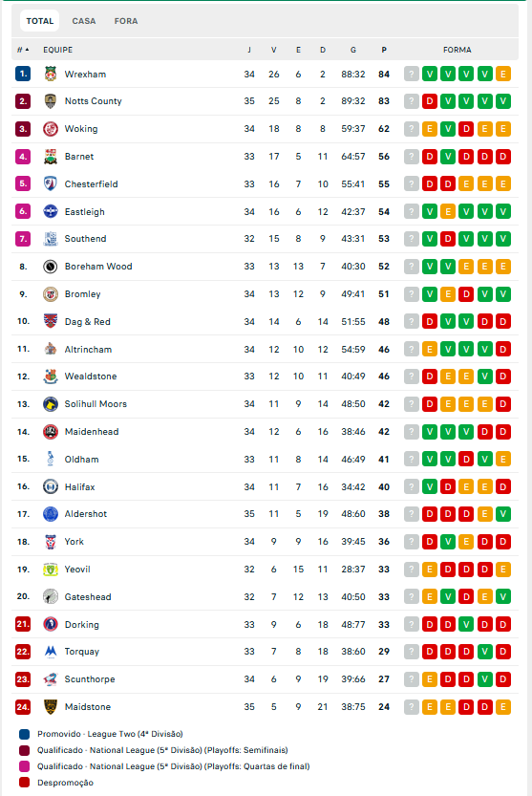The width and height of the screenshot is (532, 796).
Task: Sort standings by points column P
Action: coord(384,50)
